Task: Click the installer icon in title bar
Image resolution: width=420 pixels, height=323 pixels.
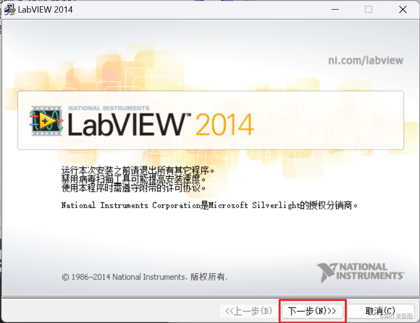Action: [x=10, y=10]
